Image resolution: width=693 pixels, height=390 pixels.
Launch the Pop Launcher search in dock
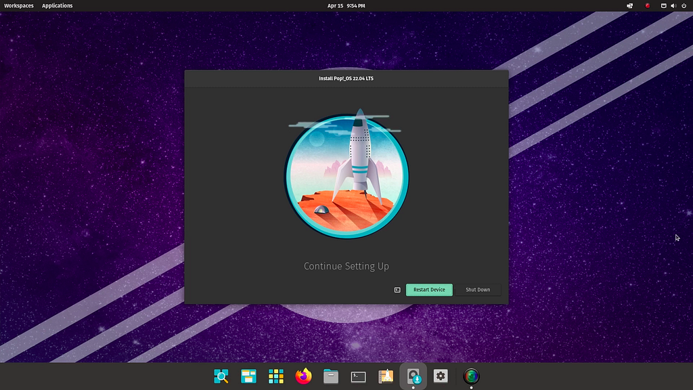point(221,376)
